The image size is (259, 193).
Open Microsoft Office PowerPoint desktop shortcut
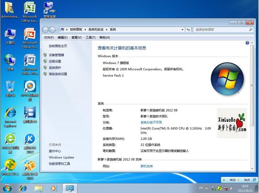(x=30, y=38)
